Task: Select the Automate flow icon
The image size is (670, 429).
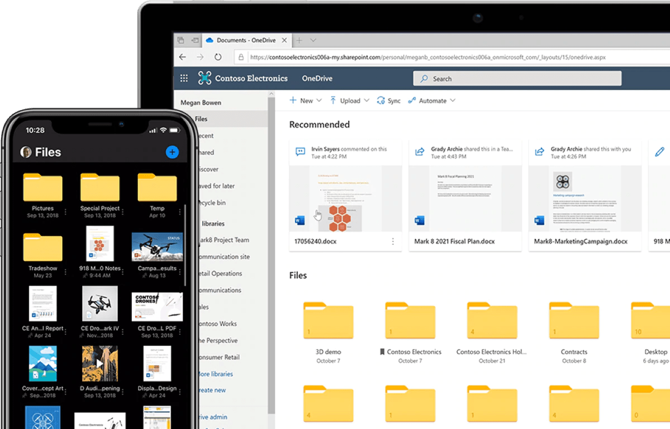Action: (412, 101)
